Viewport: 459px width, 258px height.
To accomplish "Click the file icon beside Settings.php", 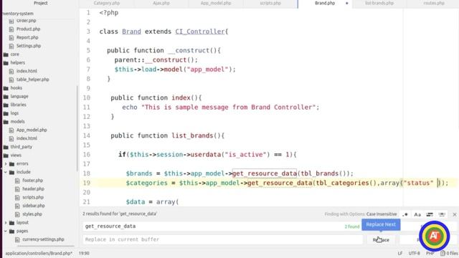I will pos(11,46).
